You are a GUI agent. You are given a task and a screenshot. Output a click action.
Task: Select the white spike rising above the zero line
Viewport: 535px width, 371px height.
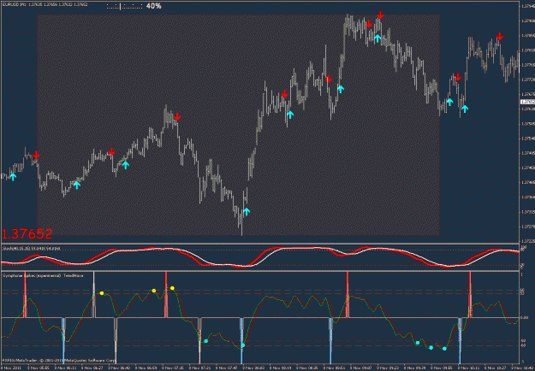(94, 295)
